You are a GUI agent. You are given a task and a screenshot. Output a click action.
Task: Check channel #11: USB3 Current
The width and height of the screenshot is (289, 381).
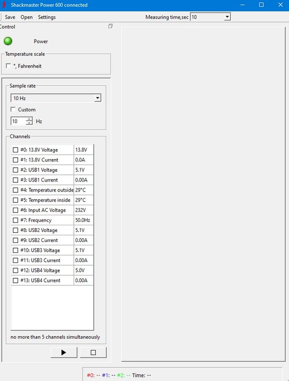pyautogui.click(x=15, y=260)
